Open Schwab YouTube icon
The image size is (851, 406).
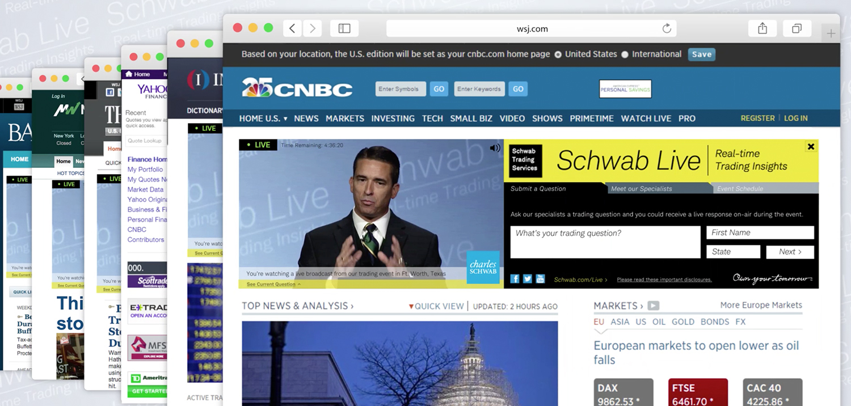pos(540,278)
